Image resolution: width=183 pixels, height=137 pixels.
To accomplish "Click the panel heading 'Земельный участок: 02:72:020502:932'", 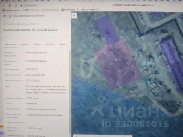I will click(30, 30).
